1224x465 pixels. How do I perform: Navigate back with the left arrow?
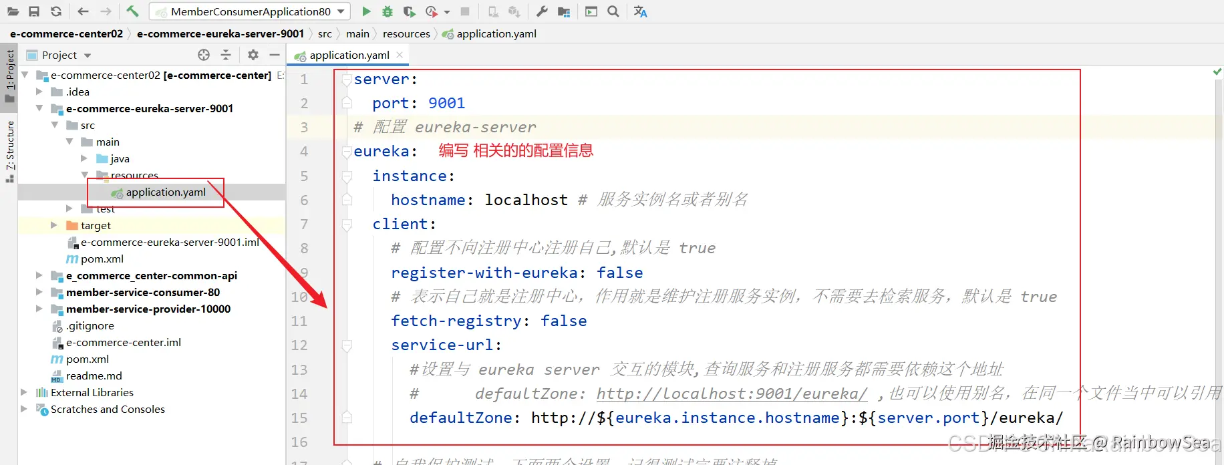83,11
